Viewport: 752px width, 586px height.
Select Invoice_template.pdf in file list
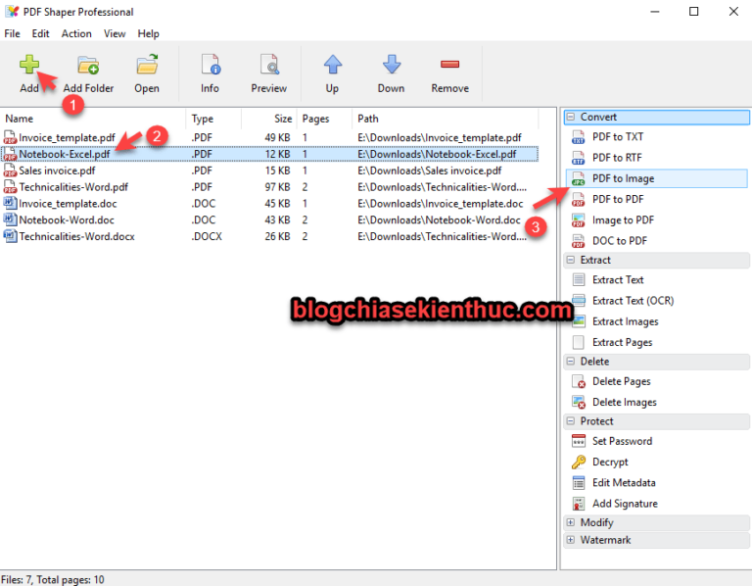[67, 138]
